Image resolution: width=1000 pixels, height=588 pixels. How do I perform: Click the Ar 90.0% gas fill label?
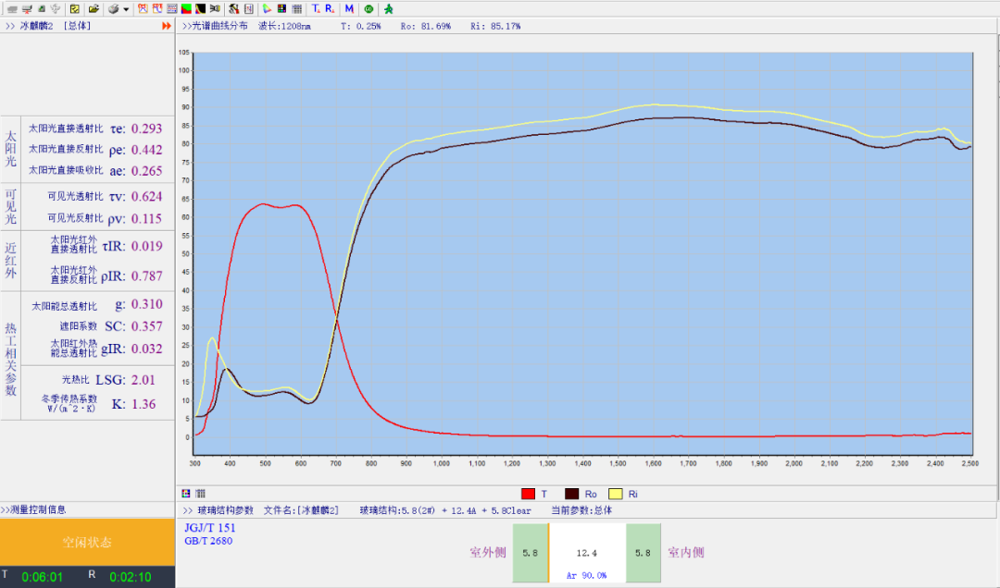pyautogui.click(x=587, y=575)
